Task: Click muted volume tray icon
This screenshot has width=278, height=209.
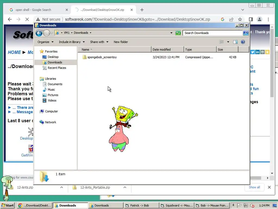Action: tap(252, 205)
